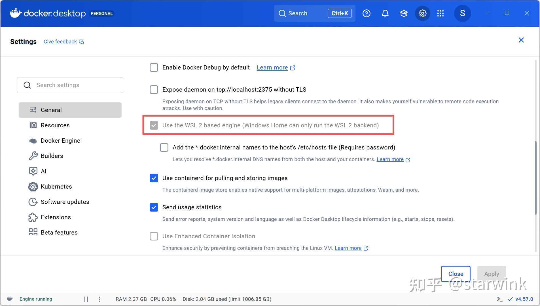This screenshot has width=540, height=306.
Task: Click the Give feedback link
Action: (60, 41)
